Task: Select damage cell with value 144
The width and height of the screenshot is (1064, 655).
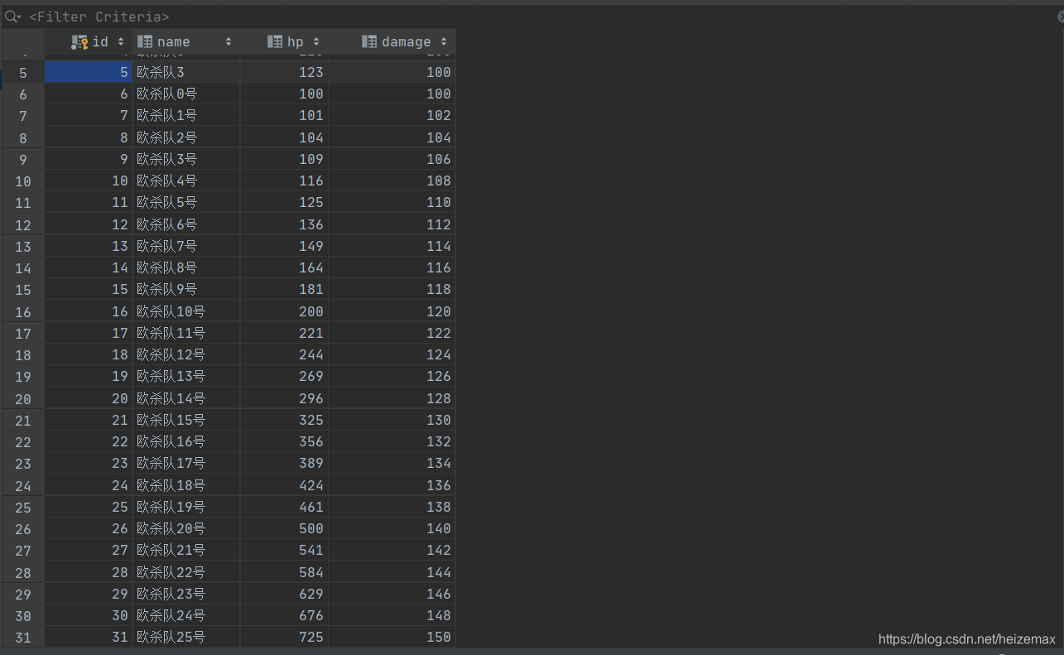Action: click(392, 572)
